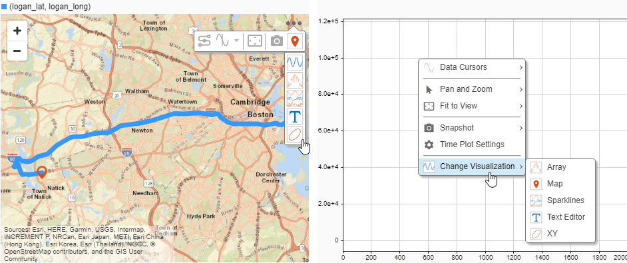Expand Fit to View submenu arrow
Image resolution: width=627 pixels, height=263 pixels.
click(x=521, y=107)
